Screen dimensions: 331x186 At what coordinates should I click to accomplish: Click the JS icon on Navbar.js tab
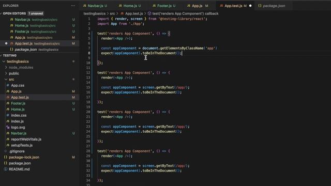[85, 6]
